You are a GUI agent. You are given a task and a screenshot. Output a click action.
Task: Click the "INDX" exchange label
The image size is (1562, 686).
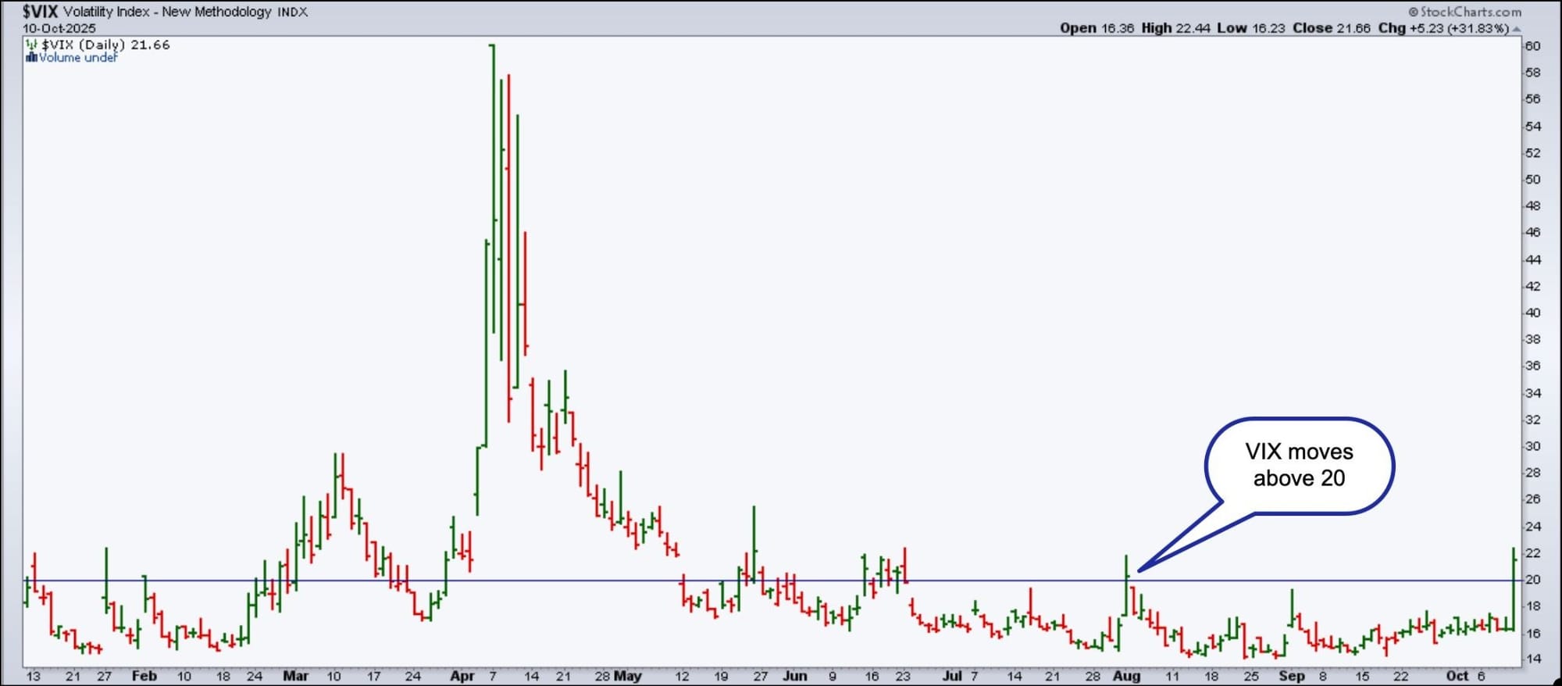(292, 13)
